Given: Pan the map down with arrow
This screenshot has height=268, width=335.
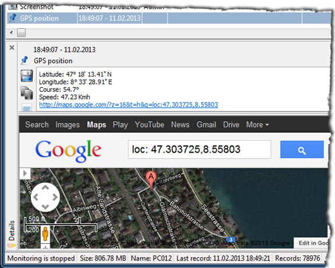Looking at the screenshot, I should pos(46,207).
